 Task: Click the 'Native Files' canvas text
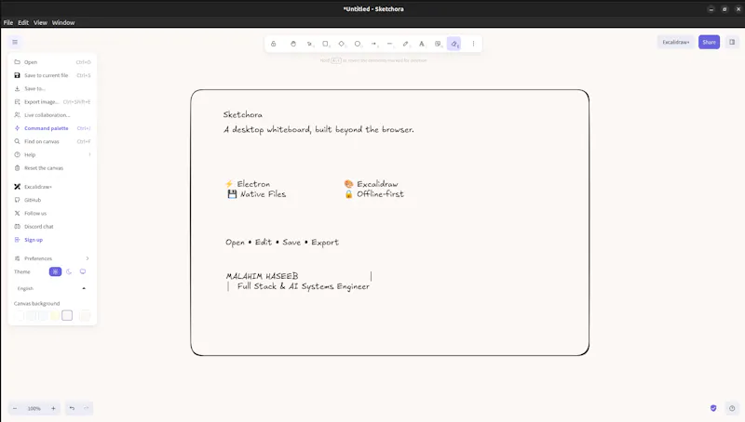(263, 194)
